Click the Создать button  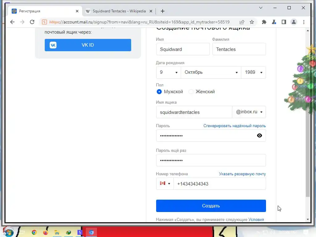point(211,206)
